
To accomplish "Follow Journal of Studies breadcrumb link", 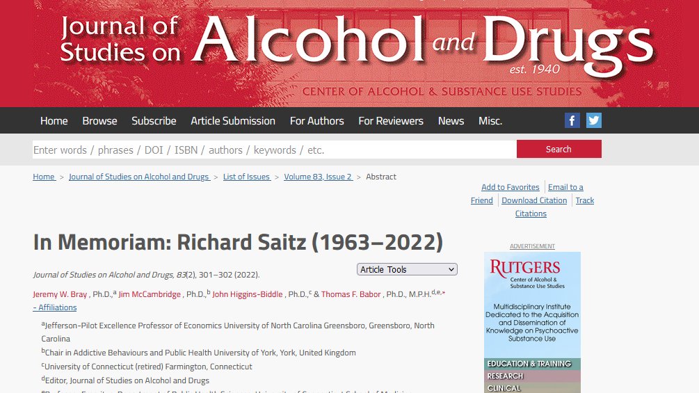I will [x=139, y=177].
